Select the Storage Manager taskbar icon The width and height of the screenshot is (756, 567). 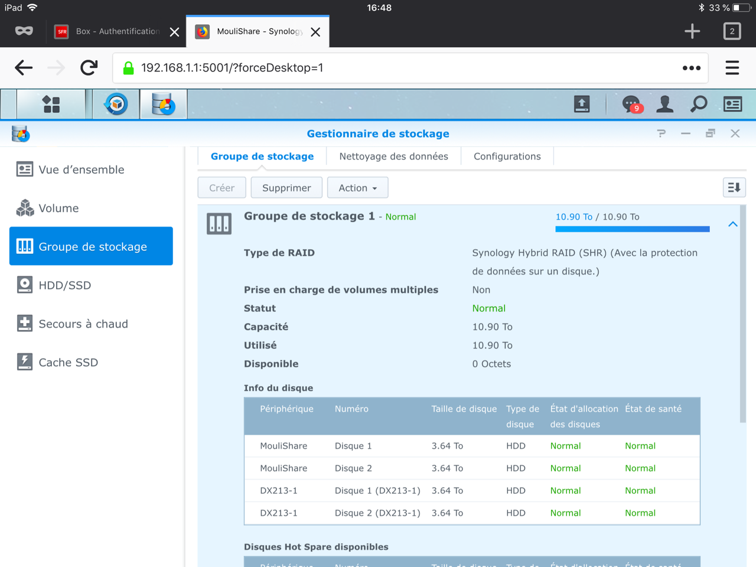(164, 105)
